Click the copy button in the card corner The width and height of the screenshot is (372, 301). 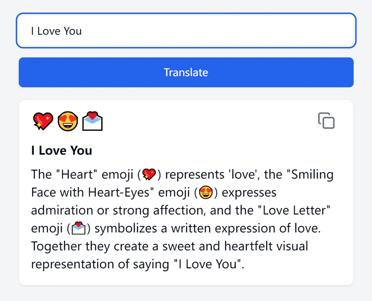tap(326, 121)
